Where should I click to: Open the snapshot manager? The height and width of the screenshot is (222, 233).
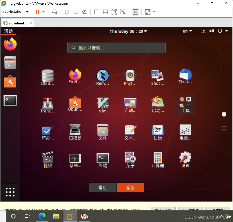84,12
